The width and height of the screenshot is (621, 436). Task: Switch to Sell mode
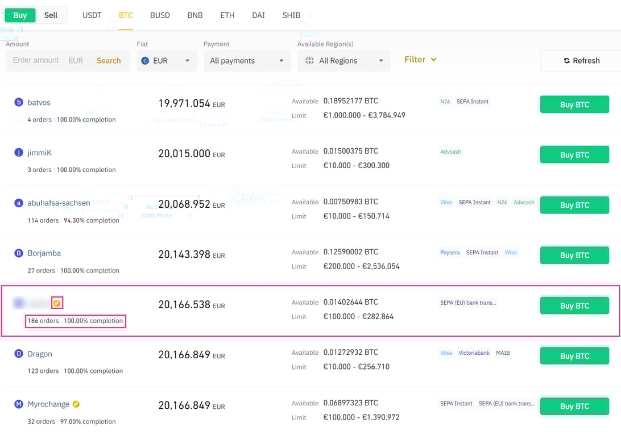[x=51, y=15]
